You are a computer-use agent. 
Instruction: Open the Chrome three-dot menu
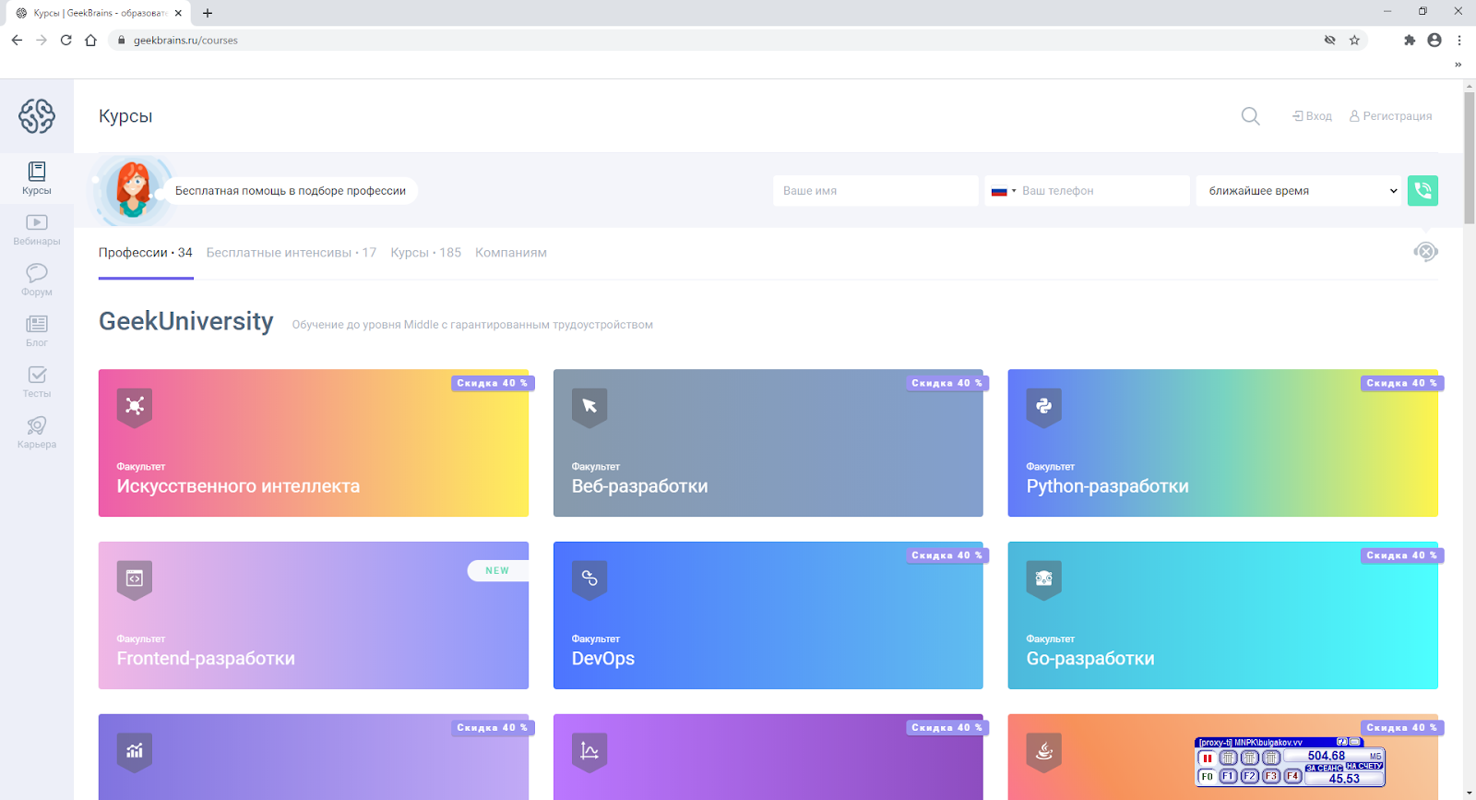1459,40
